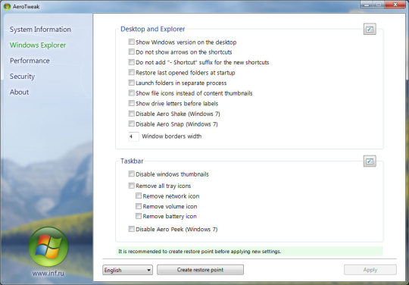The image size is (409, 285).
Task: Visit the www.inf.ru link
Action: pyautogui.click(x=48, y=274)
